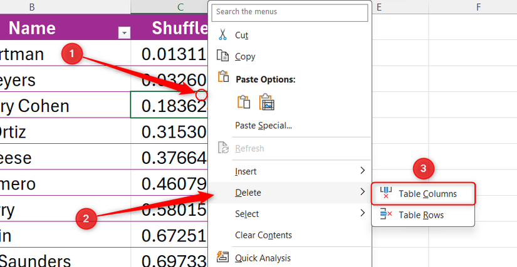Click the Table Rows delete icon

pos(386,214)
